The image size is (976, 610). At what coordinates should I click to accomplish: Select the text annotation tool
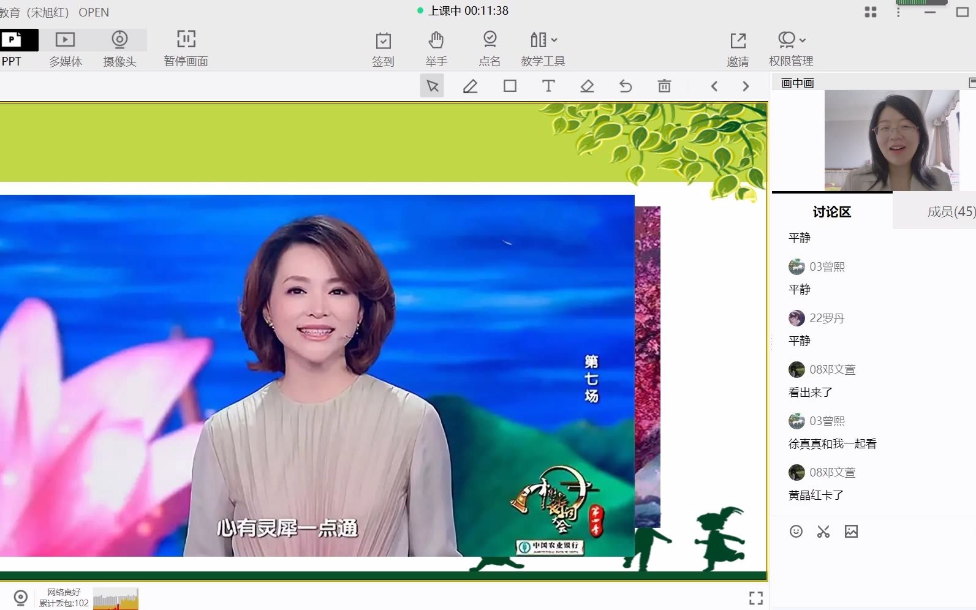tap(548, 86)
